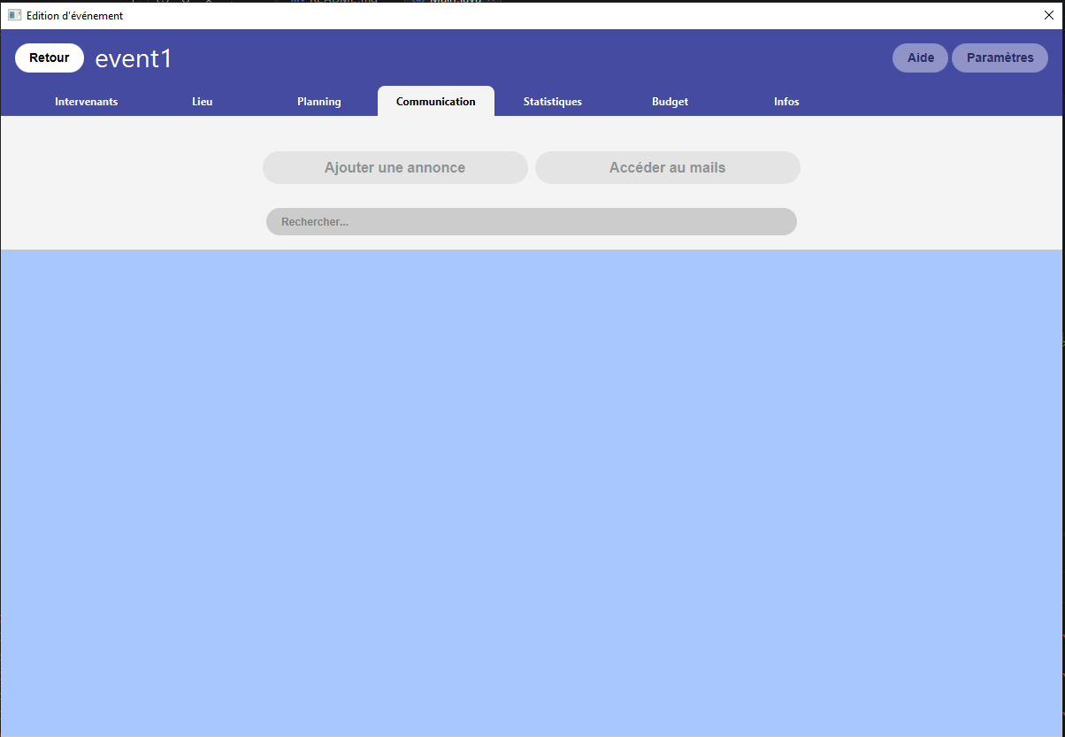Open Paramètres settings
The image size is (1065, 737).
pos(1000,58)
